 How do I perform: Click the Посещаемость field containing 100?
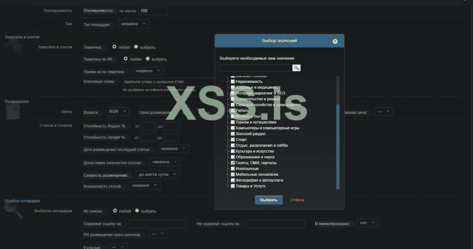[153, 11]
